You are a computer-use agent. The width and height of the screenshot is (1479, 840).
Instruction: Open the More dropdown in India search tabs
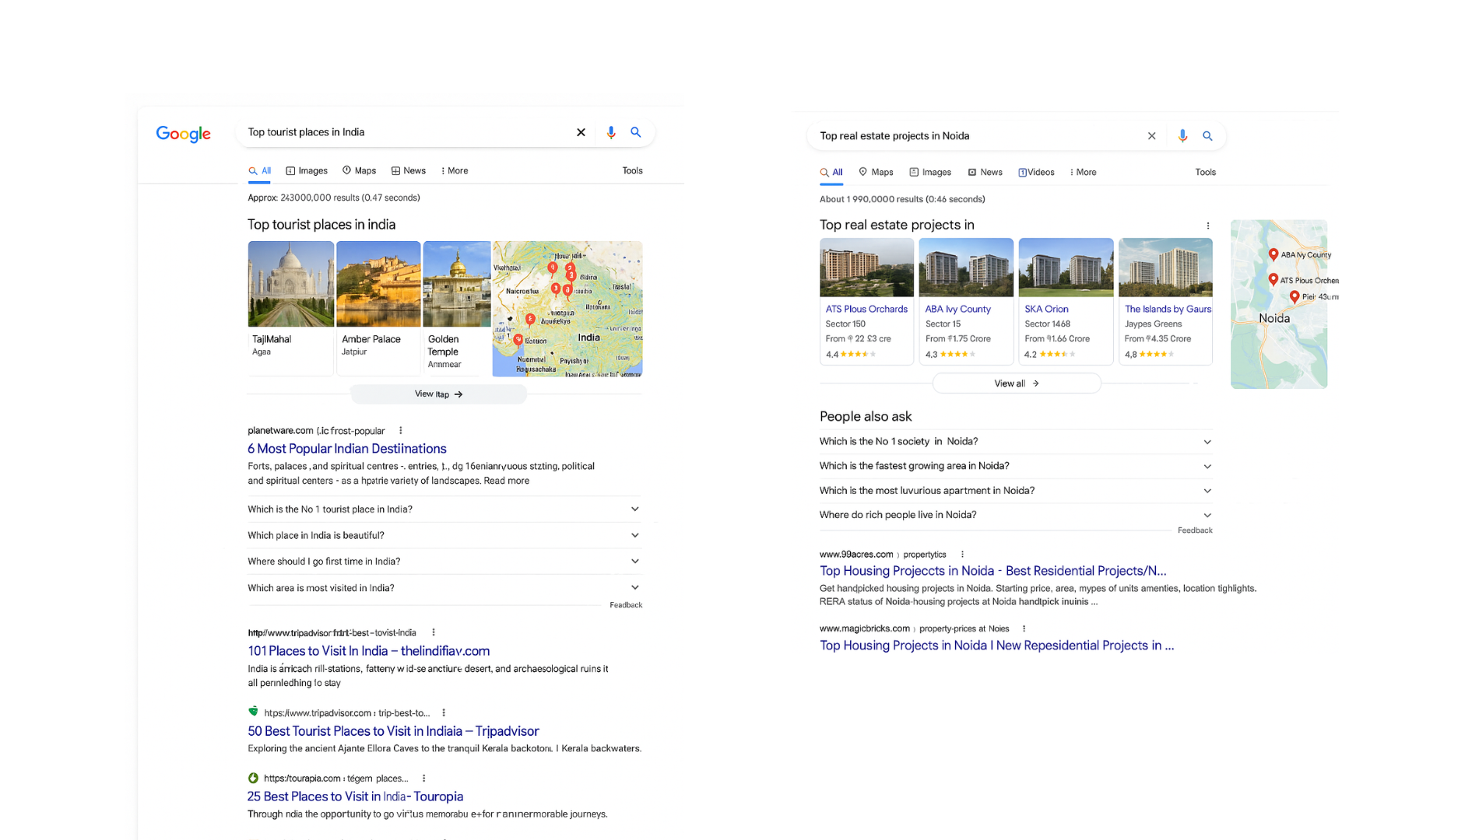coord(455,171)
